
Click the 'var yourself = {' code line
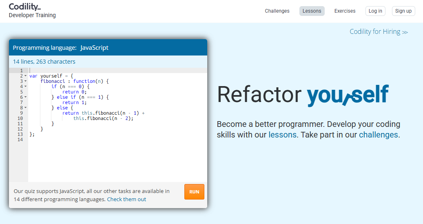coord(51,76)
